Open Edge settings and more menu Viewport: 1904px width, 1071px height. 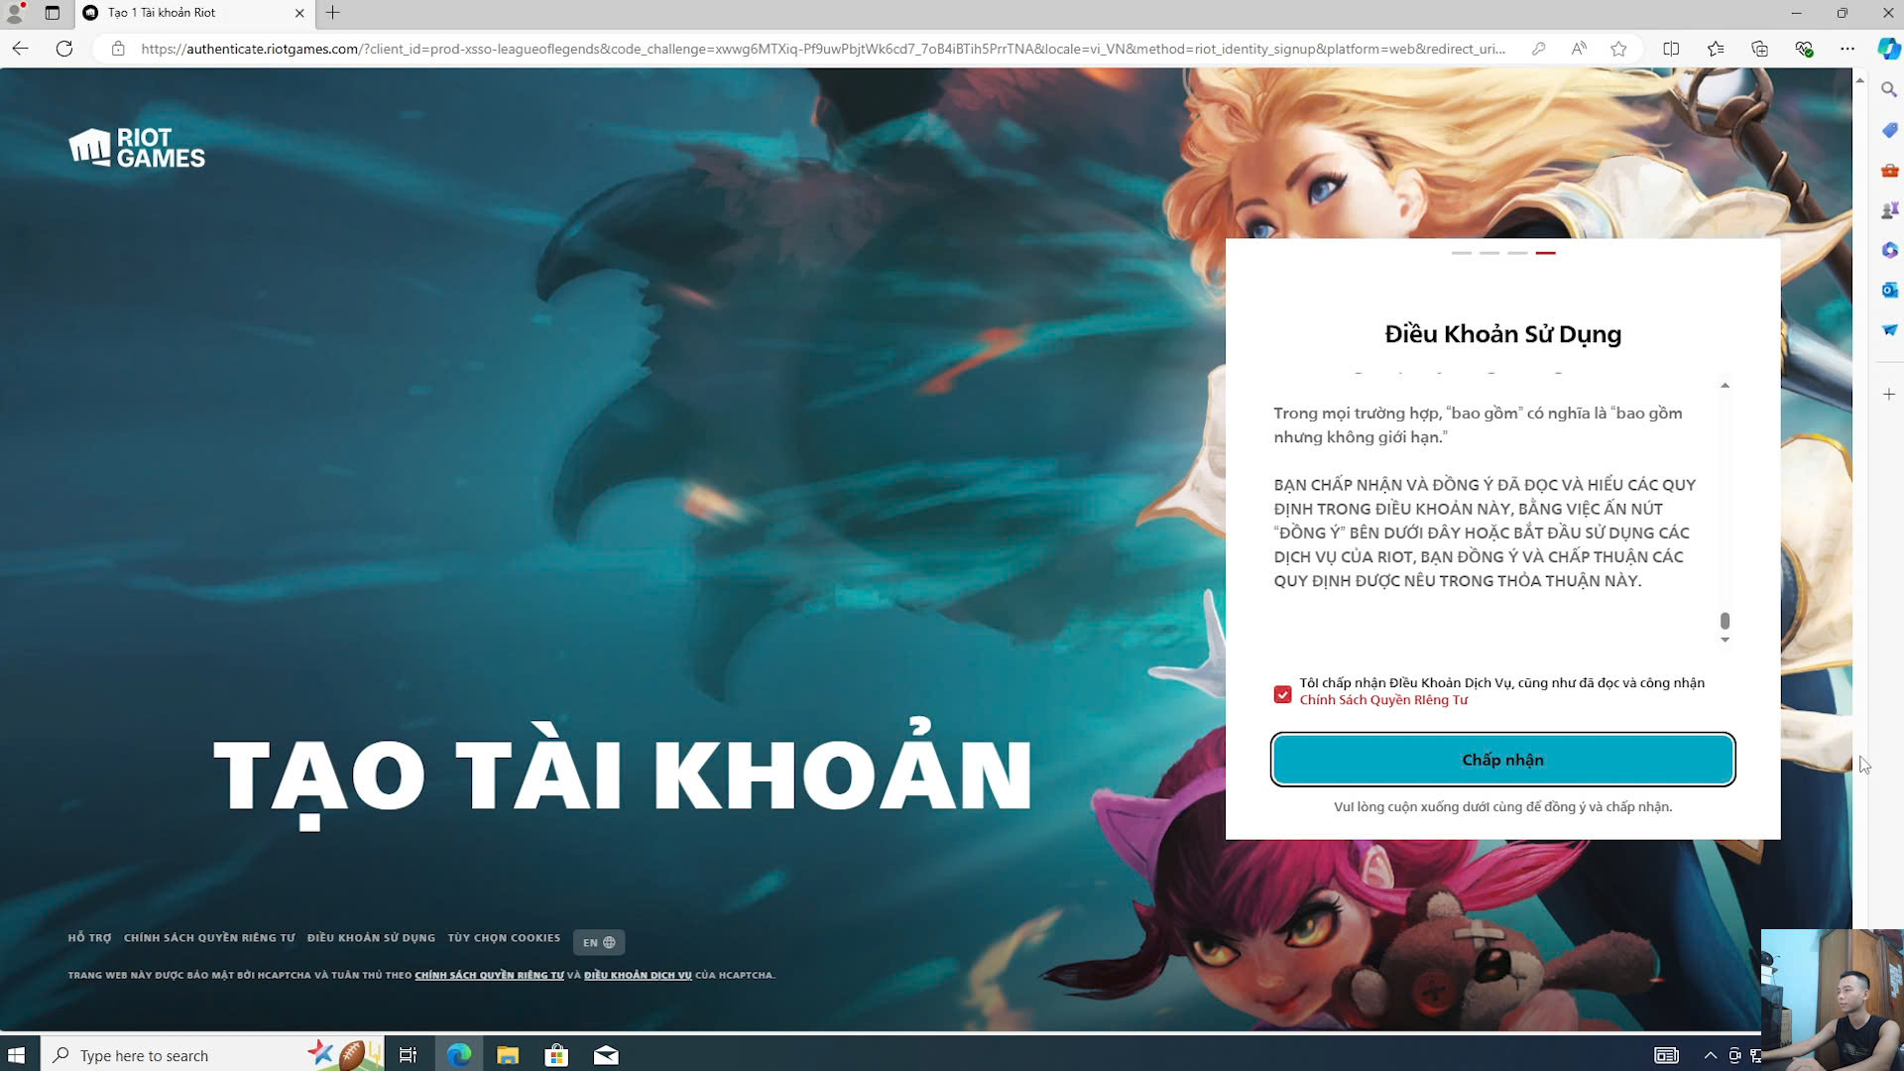click(1846, 49)
